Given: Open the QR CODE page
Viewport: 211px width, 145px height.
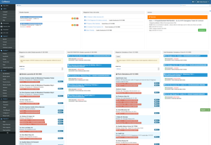Looking at the screenshot, I should point(5,33).
